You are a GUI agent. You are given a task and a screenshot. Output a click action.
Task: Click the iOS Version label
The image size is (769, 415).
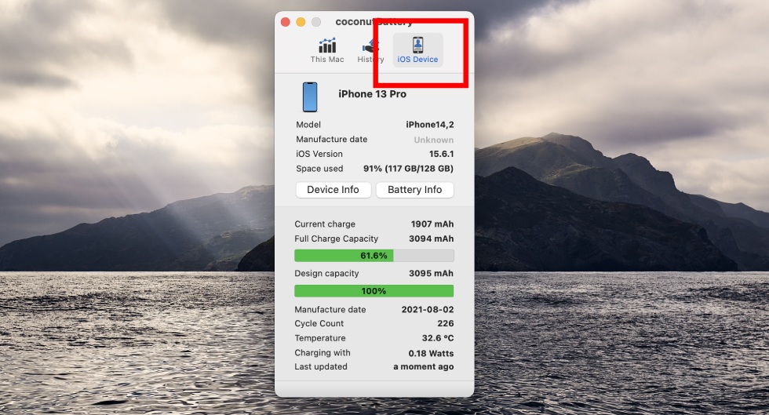[319, 154]
